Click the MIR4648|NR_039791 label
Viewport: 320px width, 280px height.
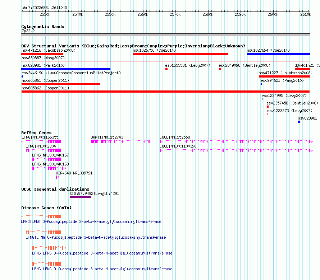74,173
